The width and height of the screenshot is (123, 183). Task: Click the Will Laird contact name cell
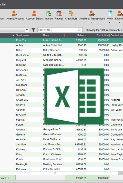pyautogui.click(x=116, y=110)
